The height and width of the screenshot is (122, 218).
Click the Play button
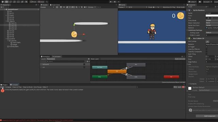click(x=111, y=2)
